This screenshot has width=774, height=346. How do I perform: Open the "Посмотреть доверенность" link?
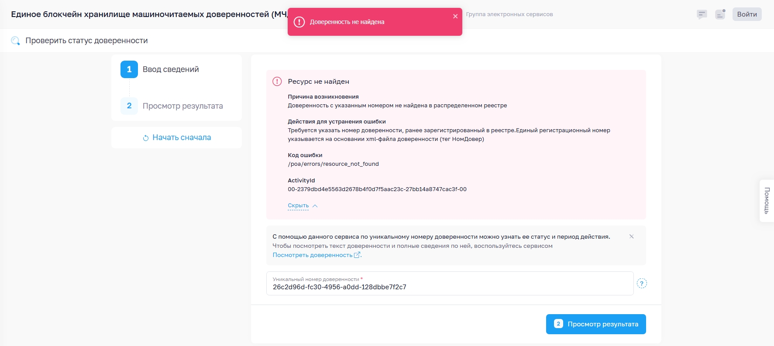tap(312, 255)
